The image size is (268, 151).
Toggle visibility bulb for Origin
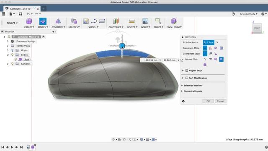(x=12, y=50)
